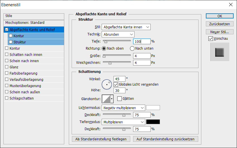The height and width of the screenshot is (148, 237).
Task: Enable the Glätten checkbox
Action: point(119,99)
